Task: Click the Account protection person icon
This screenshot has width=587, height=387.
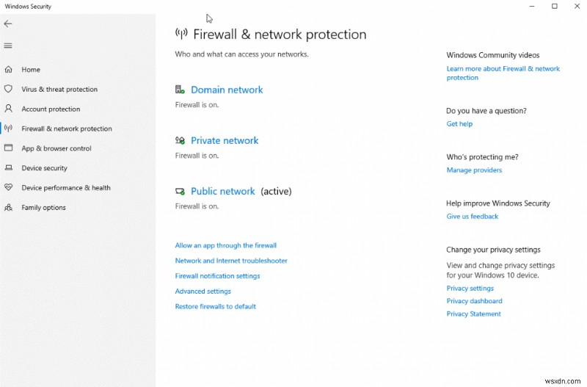Action: tap(9, 109)
